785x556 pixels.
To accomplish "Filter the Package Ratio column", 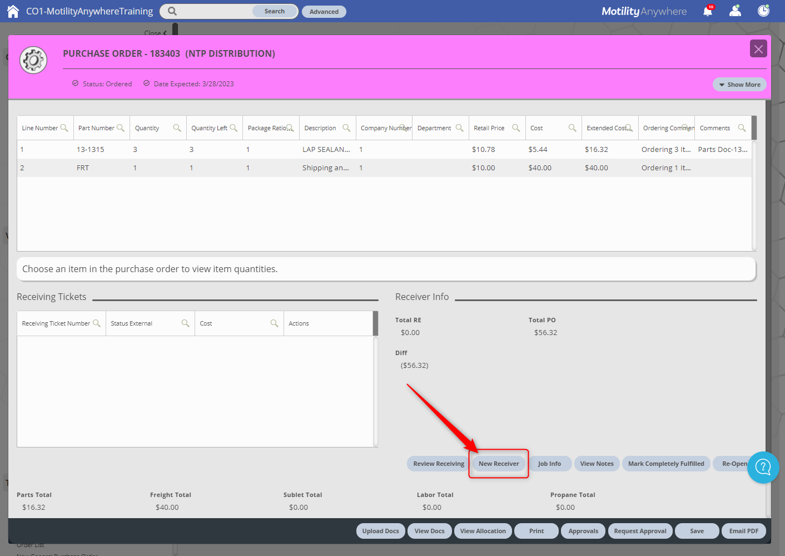I will pyautogui.click(x=290, y=128).
